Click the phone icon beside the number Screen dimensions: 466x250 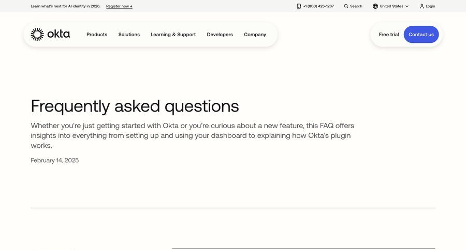click(299, 6)
